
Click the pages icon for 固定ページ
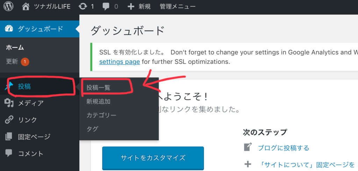coord(9,136)
